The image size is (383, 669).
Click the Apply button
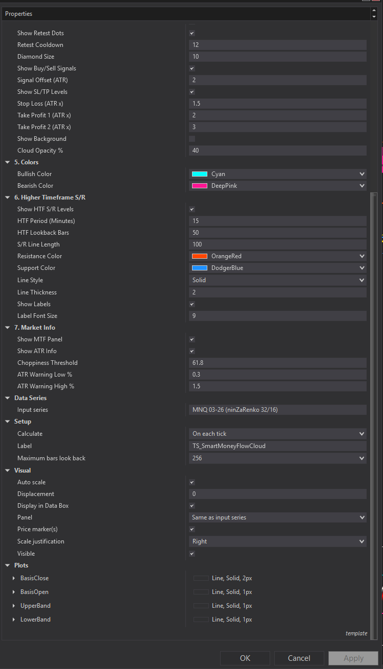click(x=353, y=658)
